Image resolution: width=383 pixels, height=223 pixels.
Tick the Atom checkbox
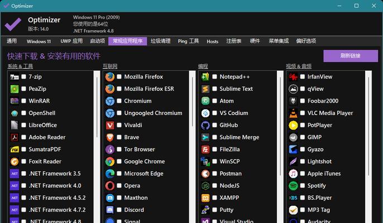coord(214,101)
